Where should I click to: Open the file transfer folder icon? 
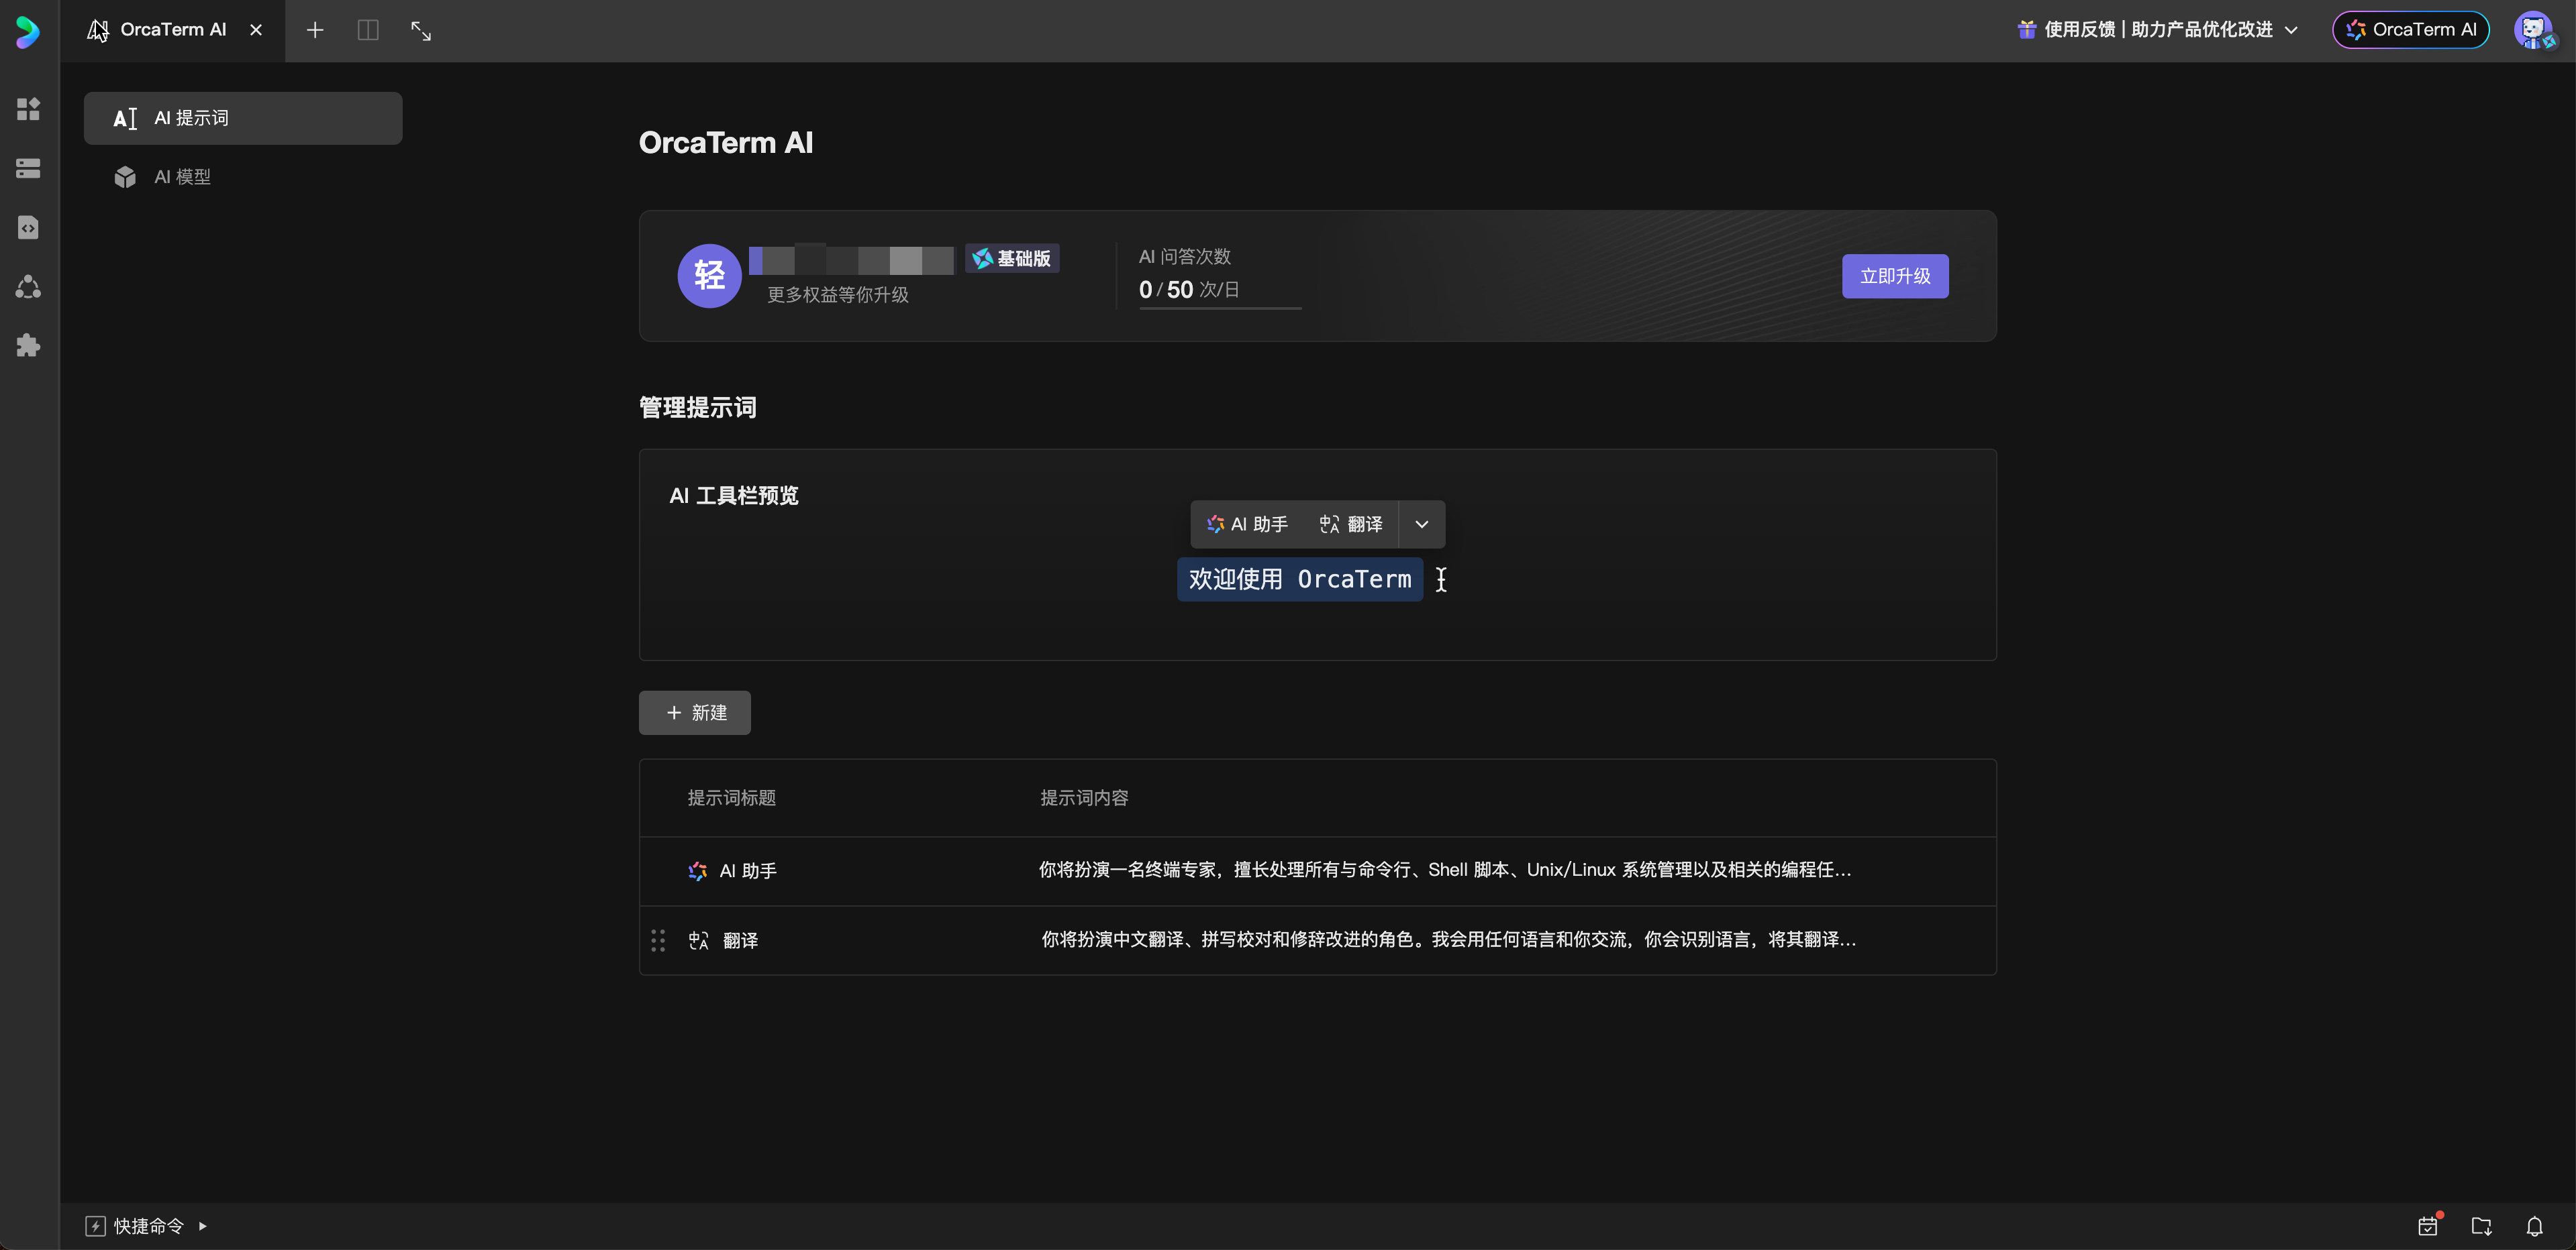(x=2481, y=1225)
